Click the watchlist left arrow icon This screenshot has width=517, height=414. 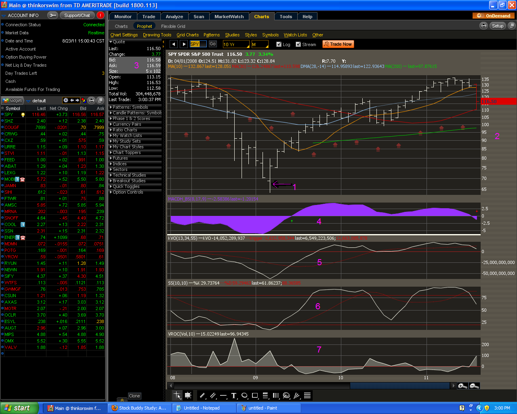coord(72,100)
